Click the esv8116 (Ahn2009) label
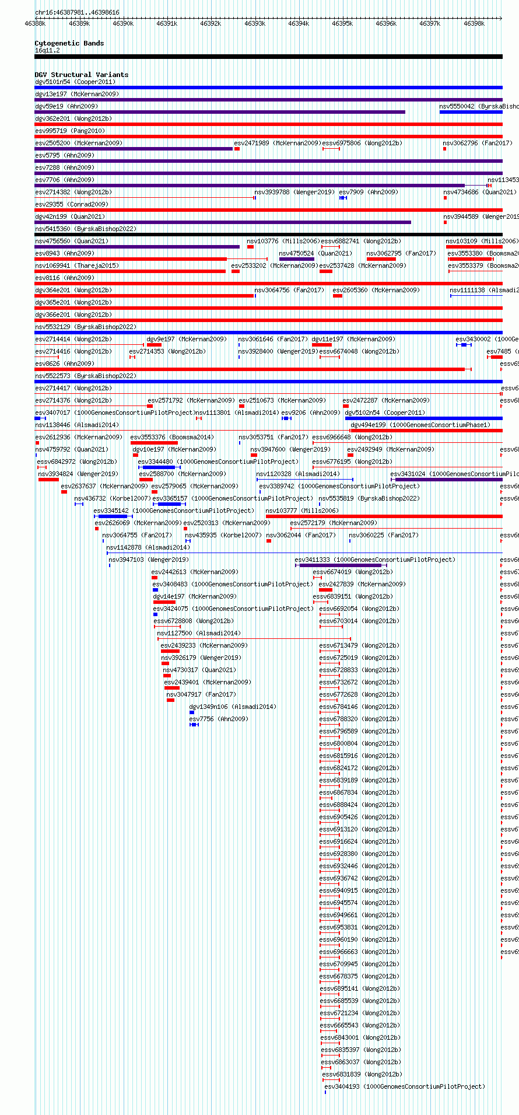This screenshot has height=1115, width=519. coord(65,278)
